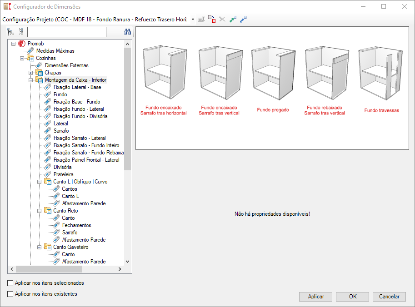Click the tag icon beside Fixação Lateral - Base
The image size is (415, 307).
click(x=48, y=87)
